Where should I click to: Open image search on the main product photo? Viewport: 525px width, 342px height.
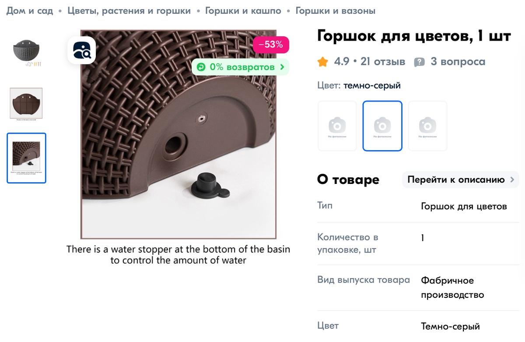pos(81,50)
